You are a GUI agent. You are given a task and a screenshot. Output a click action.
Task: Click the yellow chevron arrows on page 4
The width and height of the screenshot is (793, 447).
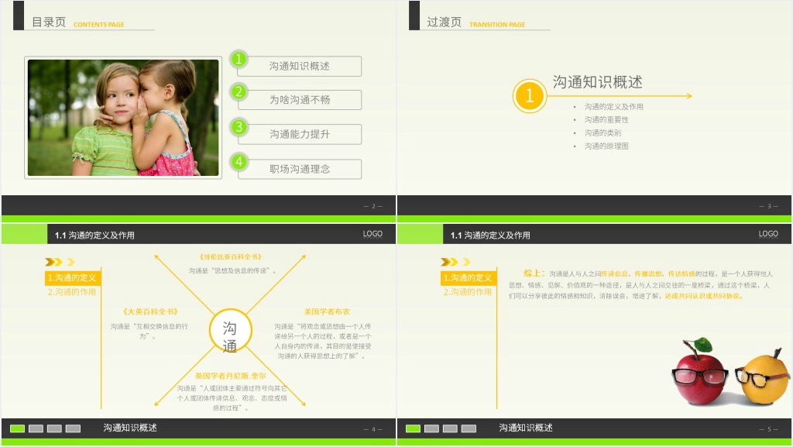pos(60,262)
